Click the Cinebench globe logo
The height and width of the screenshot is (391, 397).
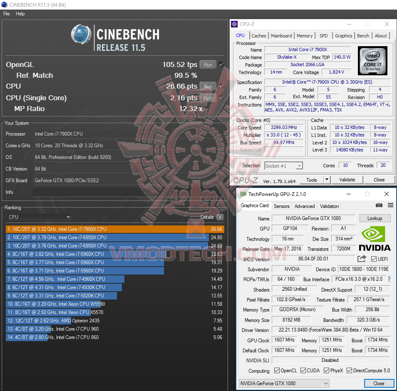click(x=81, y=35)
